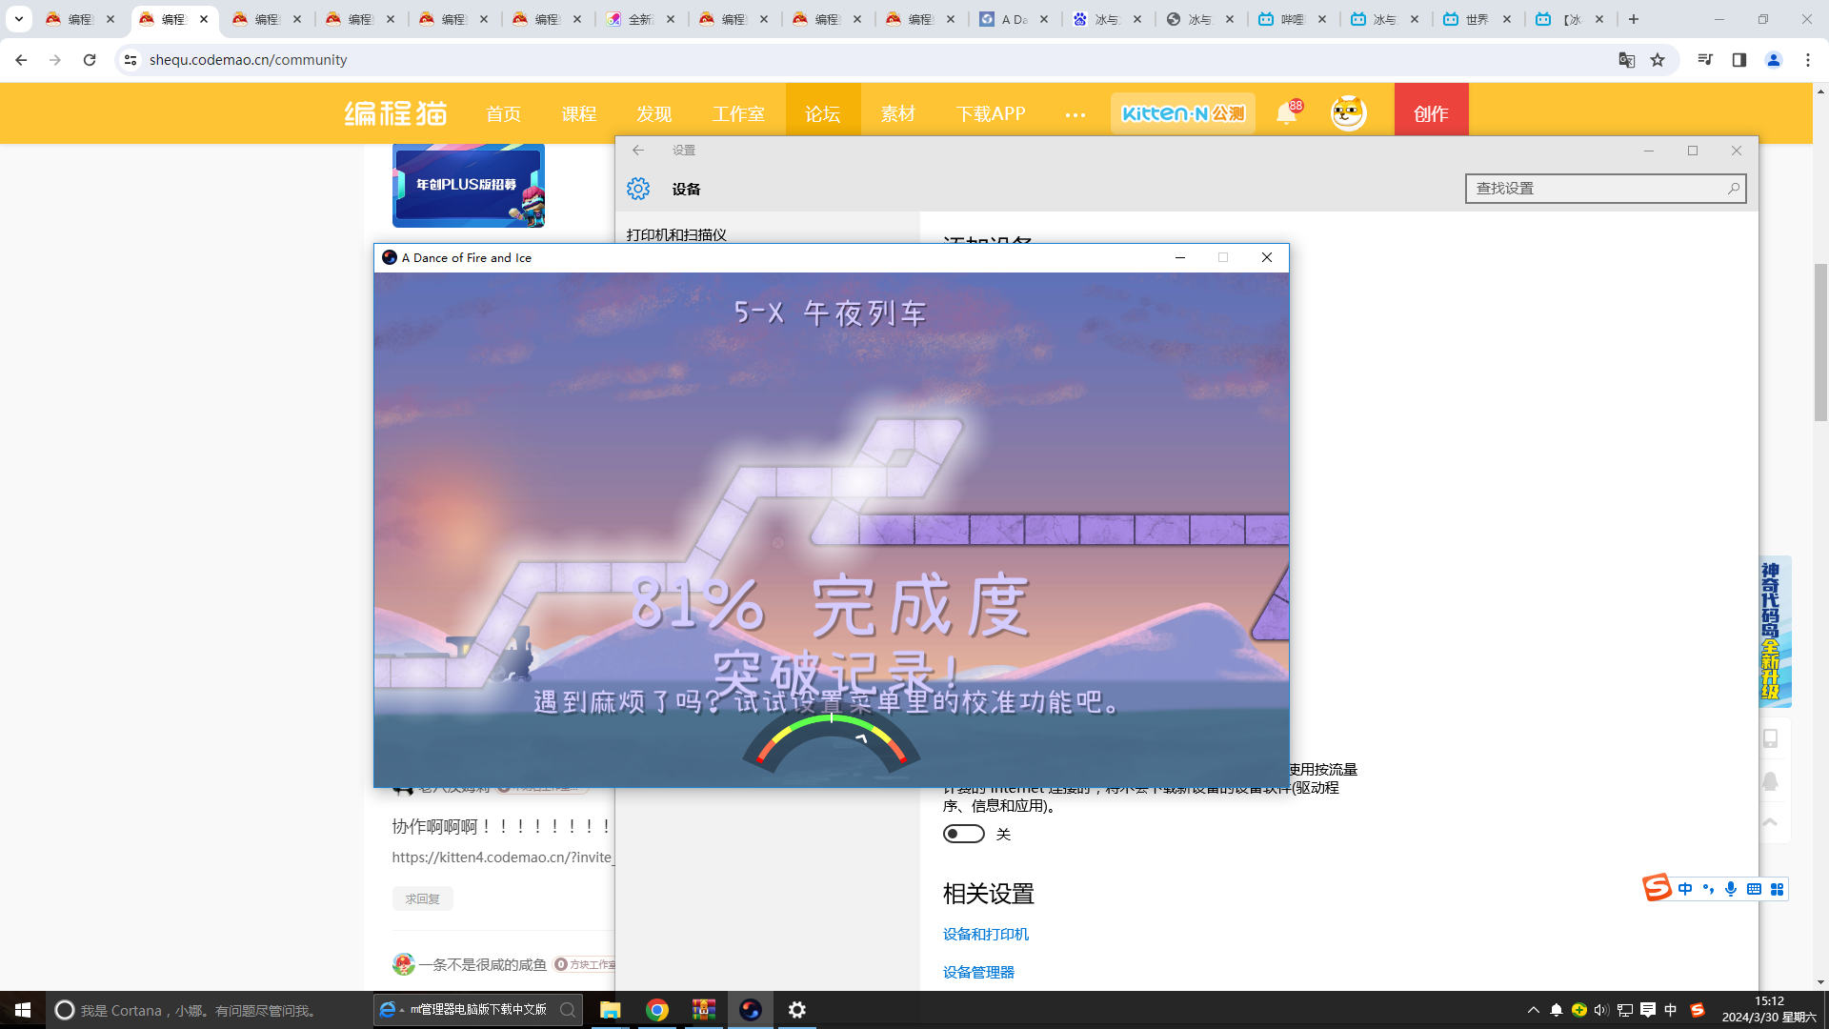
Task: Click the back-to-top arrow on sidebar
Action: pyautogui.click(x=1770, y=822)
